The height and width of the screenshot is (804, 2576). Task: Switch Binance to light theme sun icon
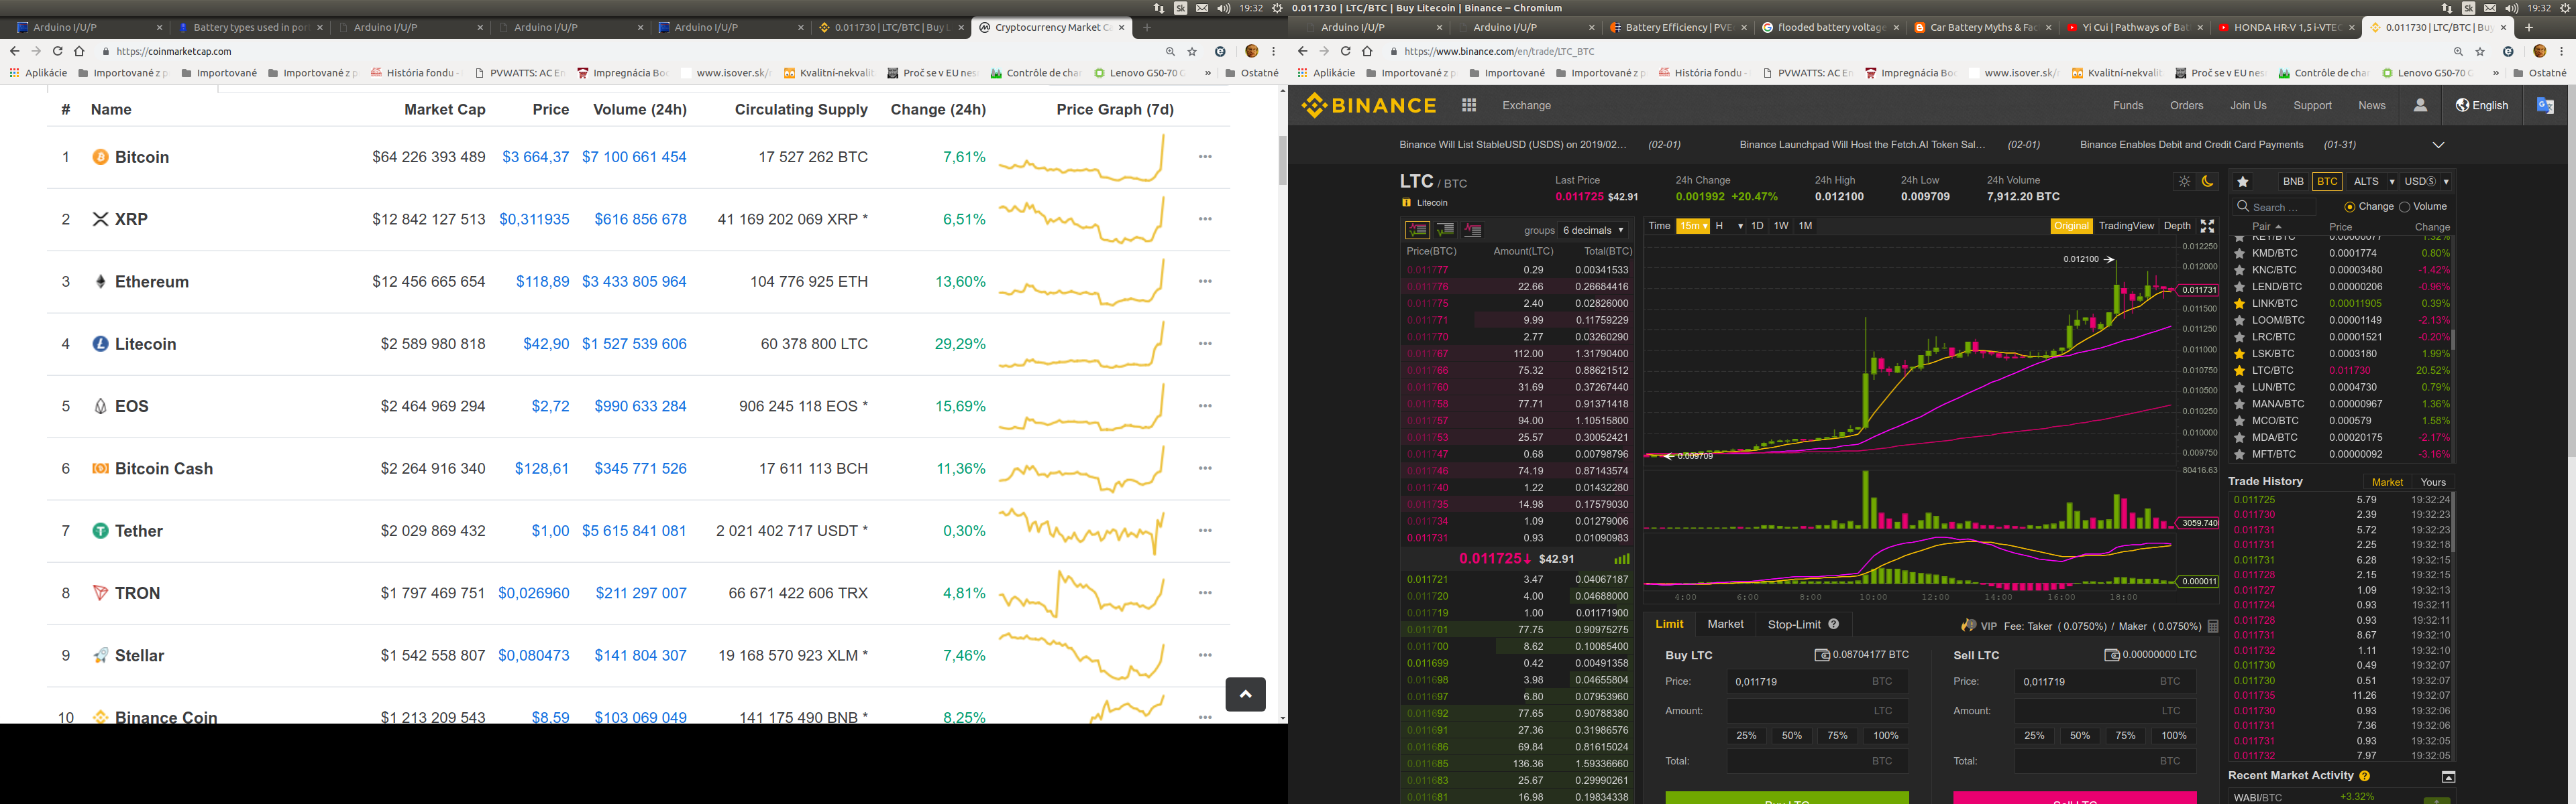(x=2184, y=182)
